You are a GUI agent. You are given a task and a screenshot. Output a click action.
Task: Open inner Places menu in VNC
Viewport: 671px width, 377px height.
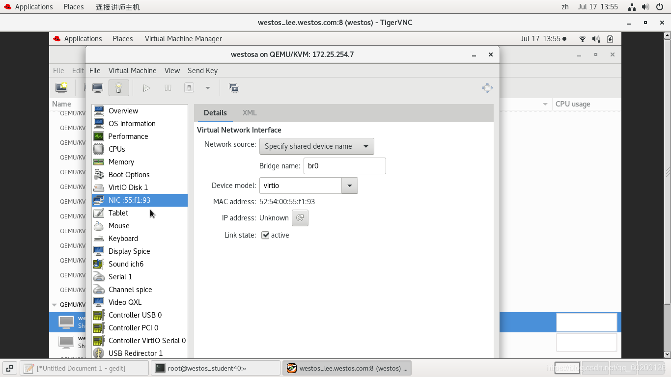123,39
